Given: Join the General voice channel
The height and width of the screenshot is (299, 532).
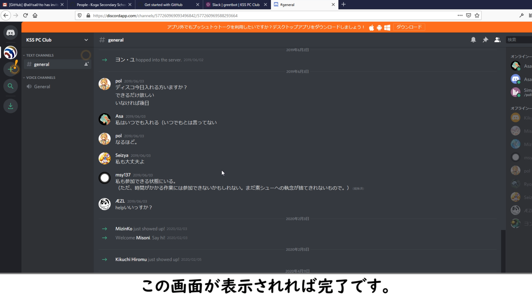Looking at the screenshot, I should [x=42, y=87].
